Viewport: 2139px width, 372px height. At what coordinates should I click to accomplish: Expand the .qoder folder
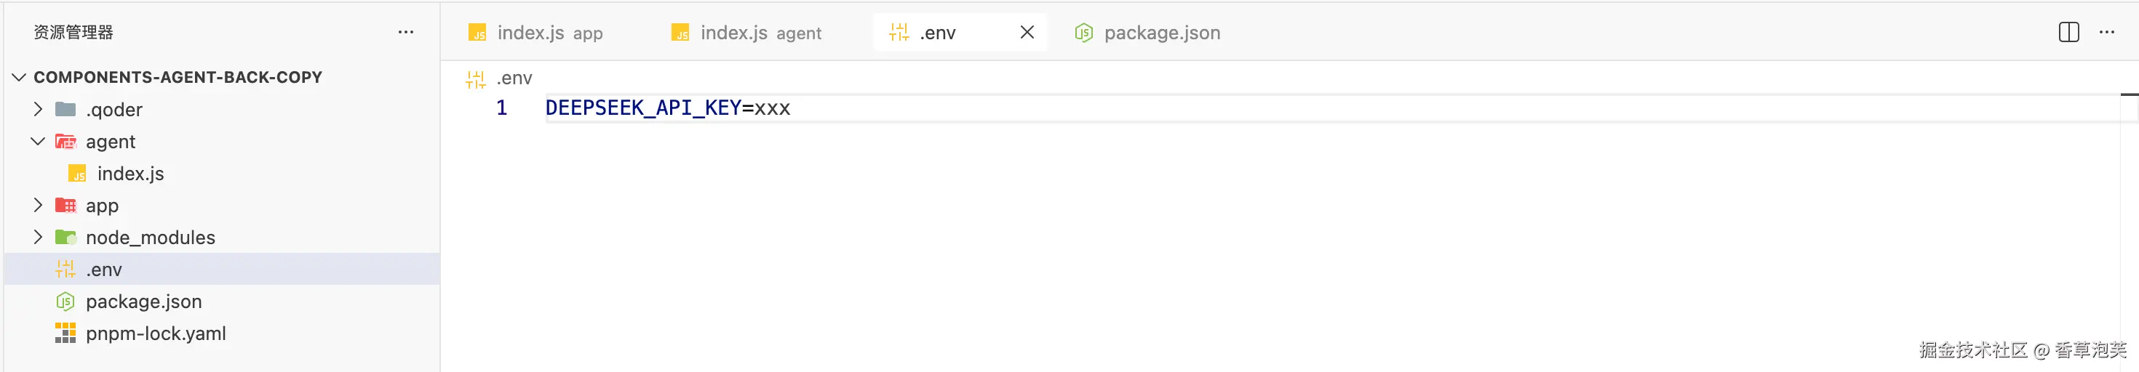click(x=37, y=110)
